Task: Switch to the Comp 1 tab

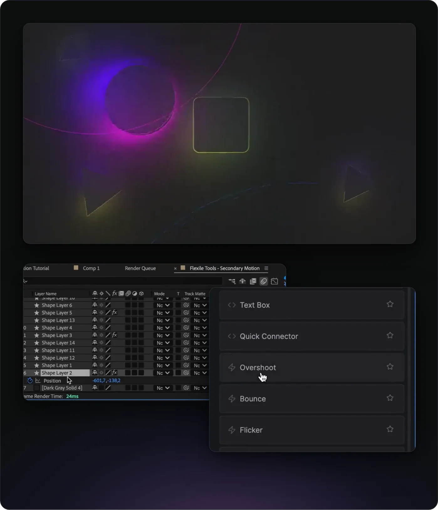Action: [x=91, y=268]
